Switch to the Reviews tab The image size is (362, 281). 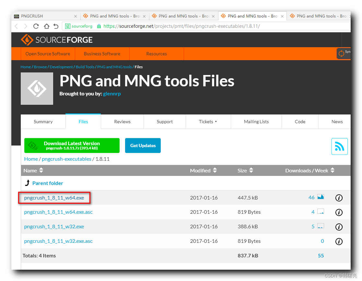[x=122, y=122]
